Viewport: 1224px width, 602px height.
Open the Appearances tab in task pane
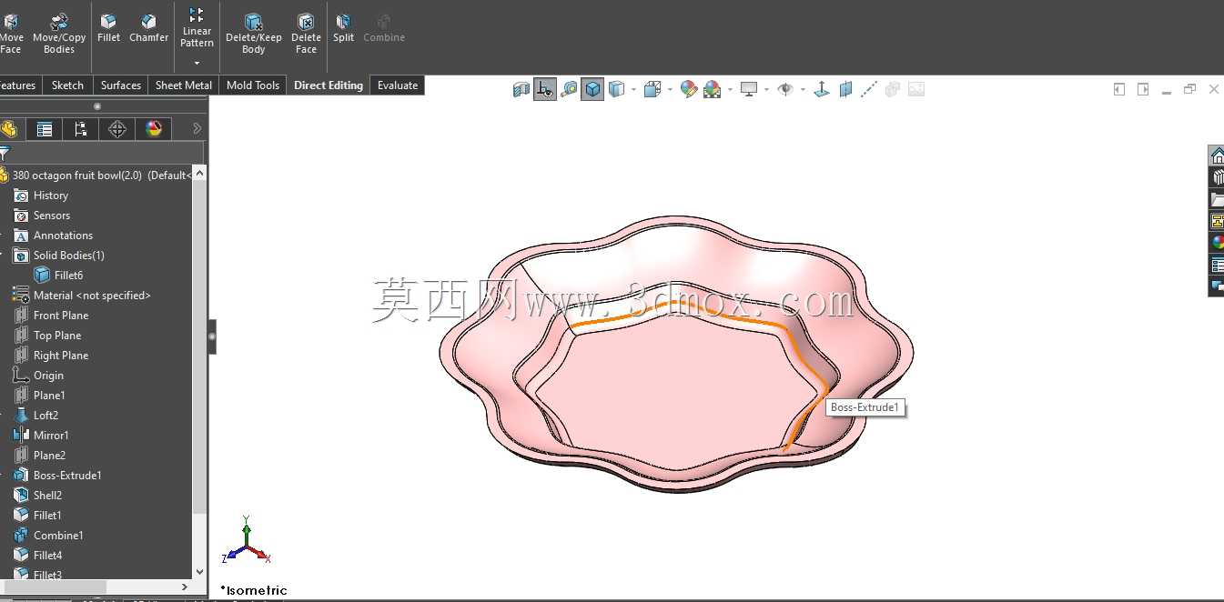coord(1217,243)
